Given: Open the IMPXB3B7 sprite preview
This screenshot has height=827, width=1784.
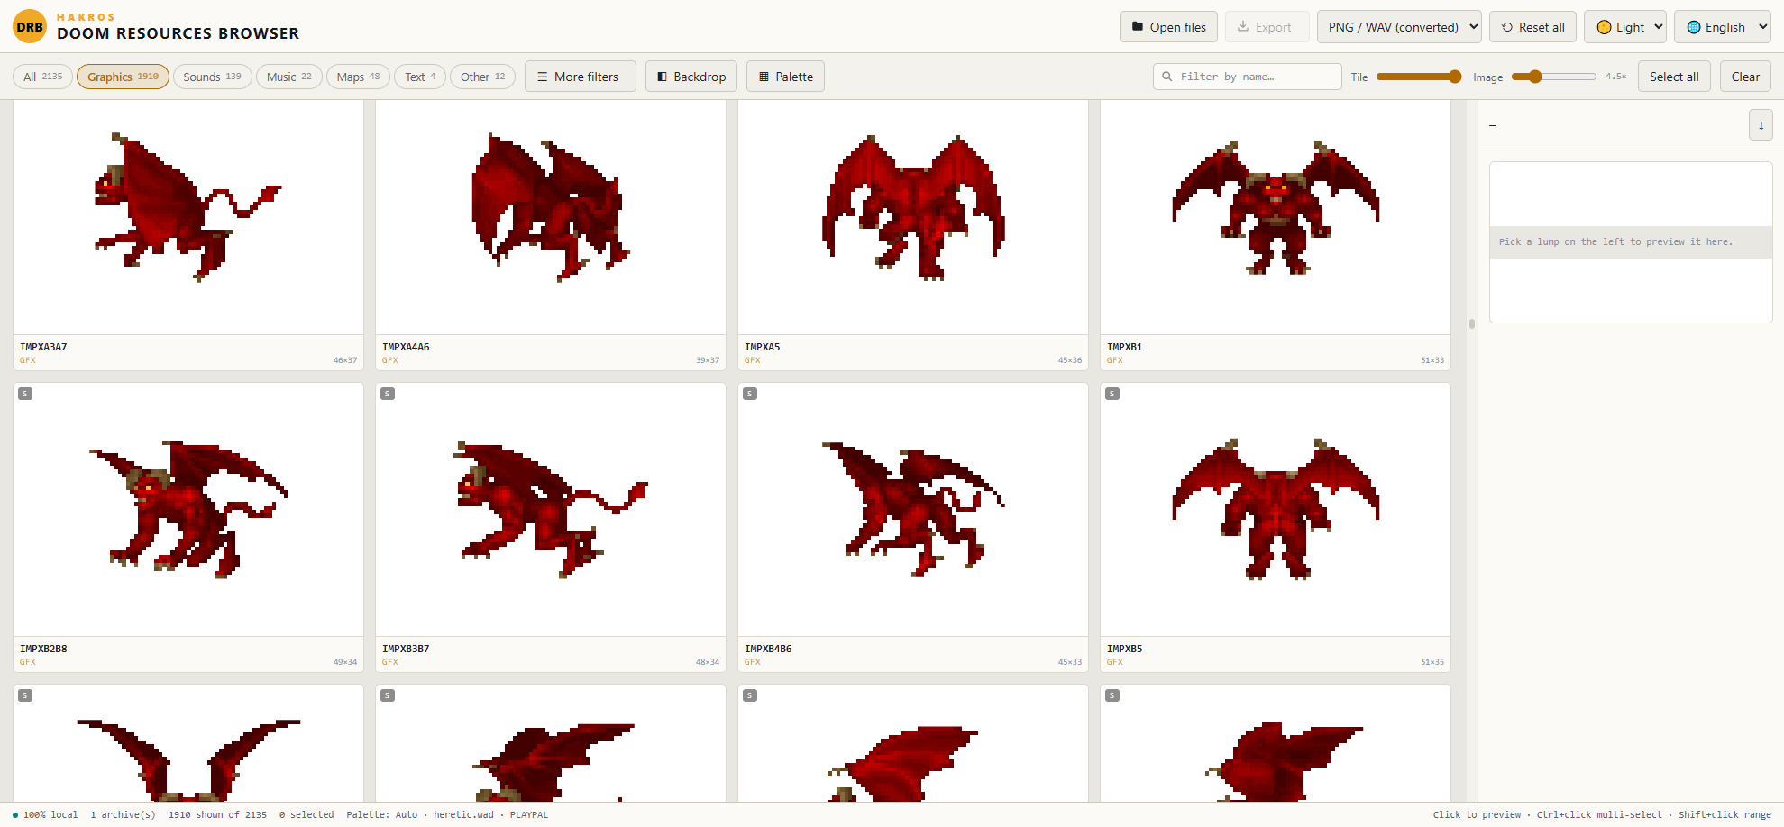Looking at the screenshot, I should [551, 527].
